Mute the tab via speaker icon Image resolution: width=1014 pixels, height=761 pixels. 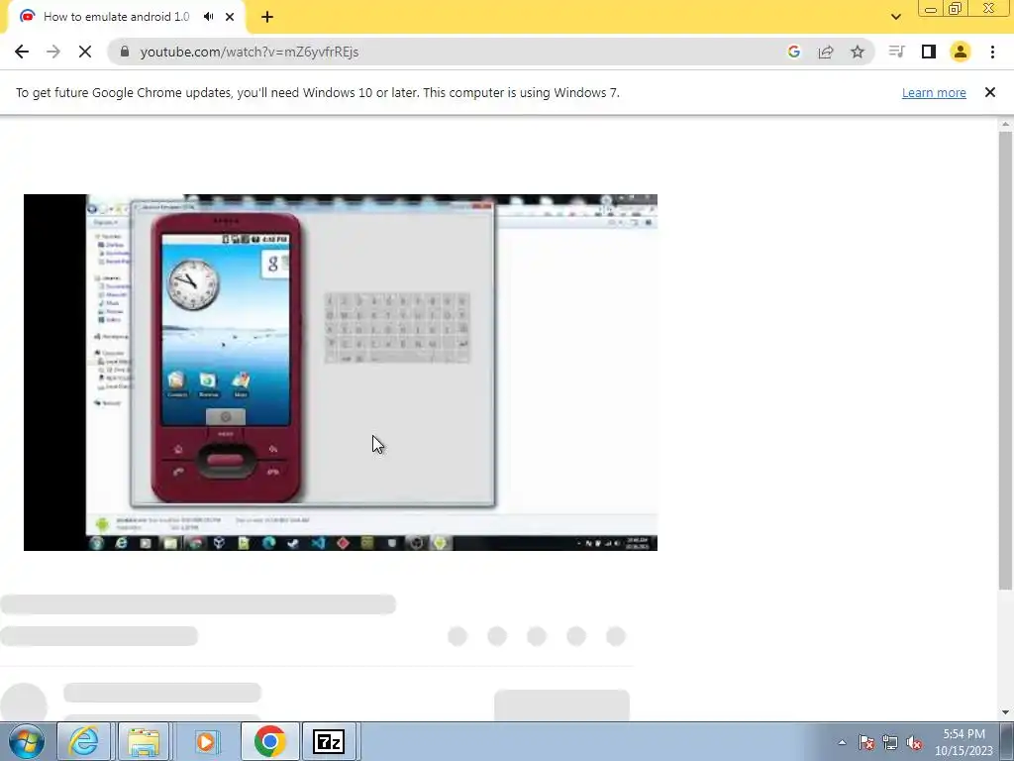tap(208, 17)
